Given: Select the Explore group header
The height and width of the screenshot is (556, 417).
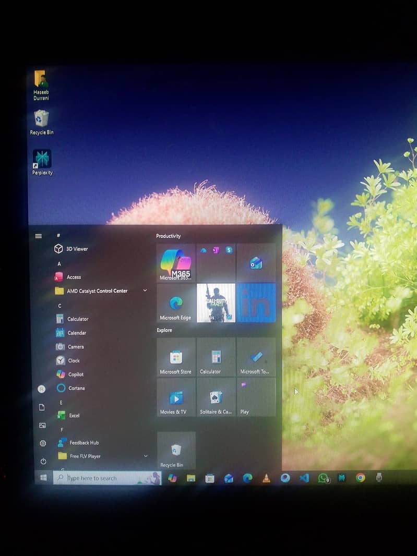Looking at the screenshot, I should 164,330.
